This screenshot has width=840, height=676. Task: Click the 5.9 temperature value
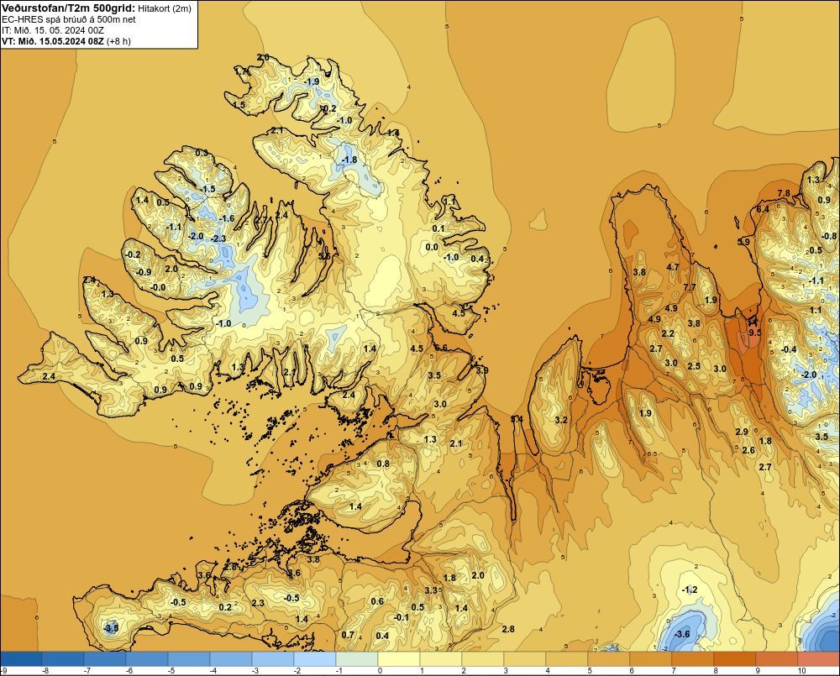[743, 242]
